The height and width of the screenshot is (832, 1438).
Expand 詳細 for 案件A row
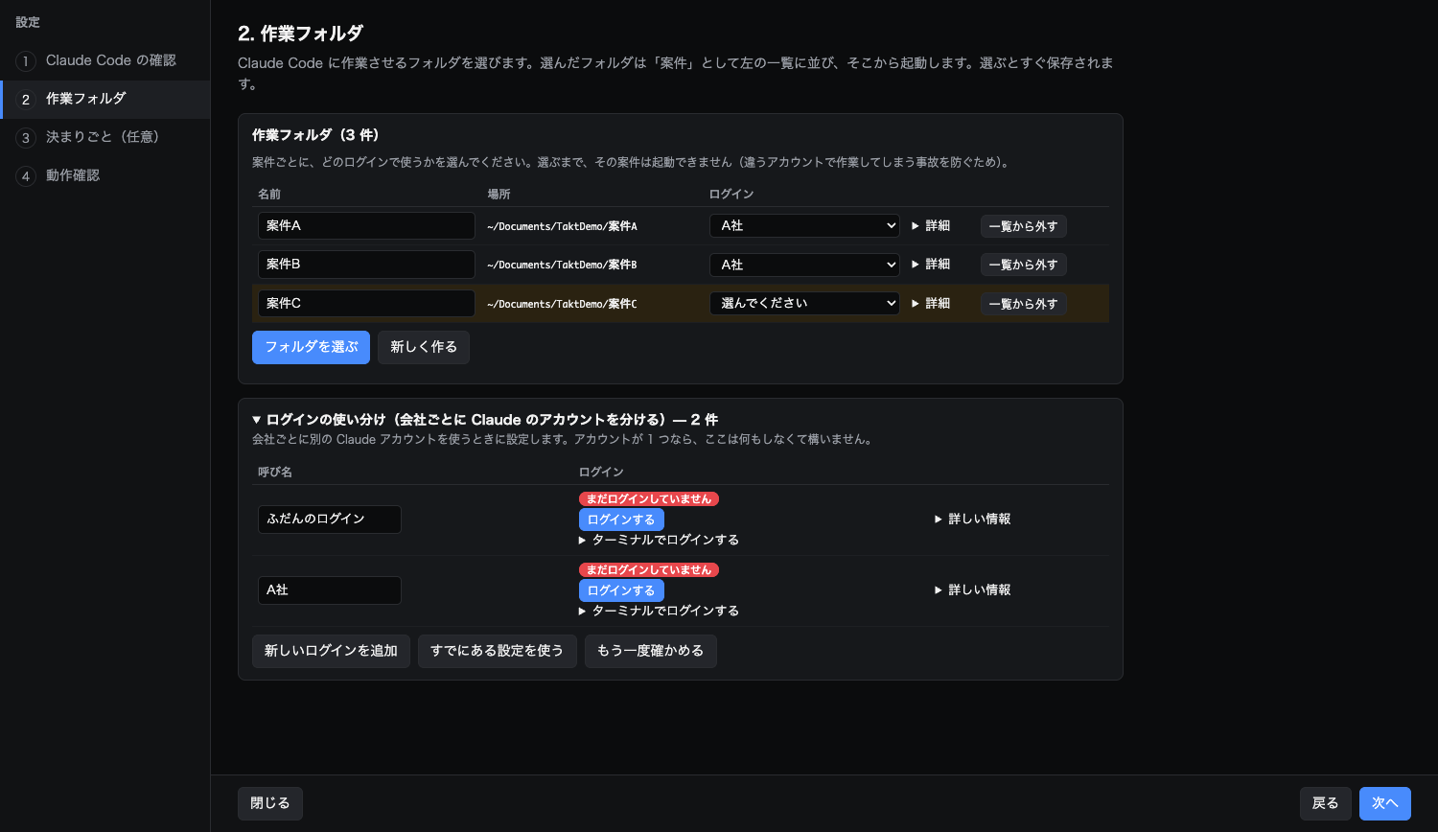coord(931,225)
